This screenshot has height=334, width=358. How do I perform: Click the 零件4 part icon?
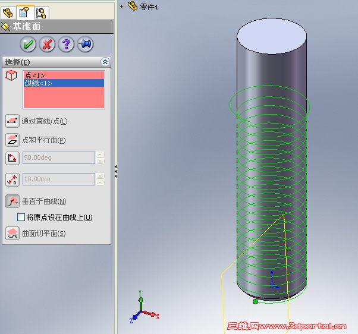(133, 6)
